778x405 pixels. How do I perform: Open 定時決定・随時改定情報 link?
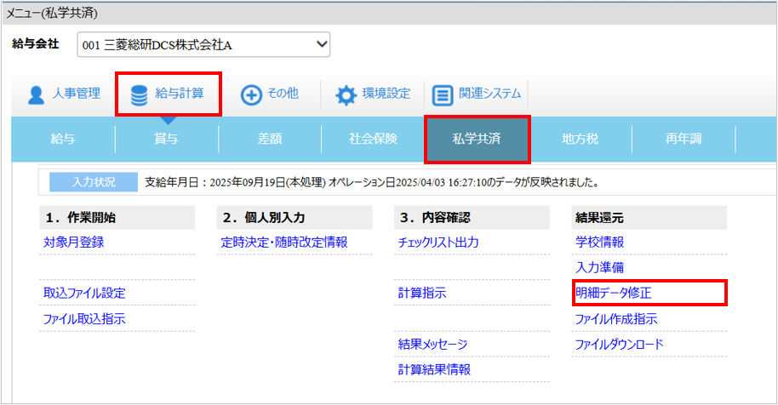284,242
